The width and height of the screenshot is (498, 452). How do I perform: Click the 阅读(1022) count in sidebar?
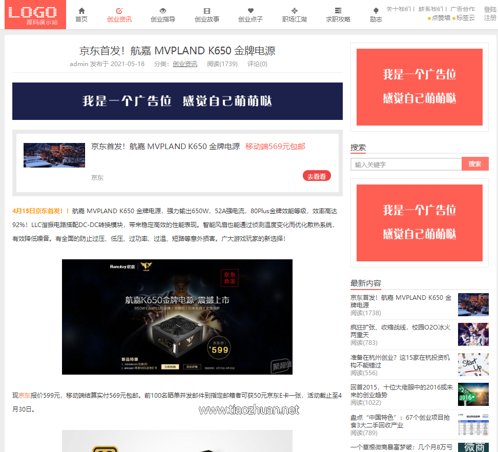366,403
